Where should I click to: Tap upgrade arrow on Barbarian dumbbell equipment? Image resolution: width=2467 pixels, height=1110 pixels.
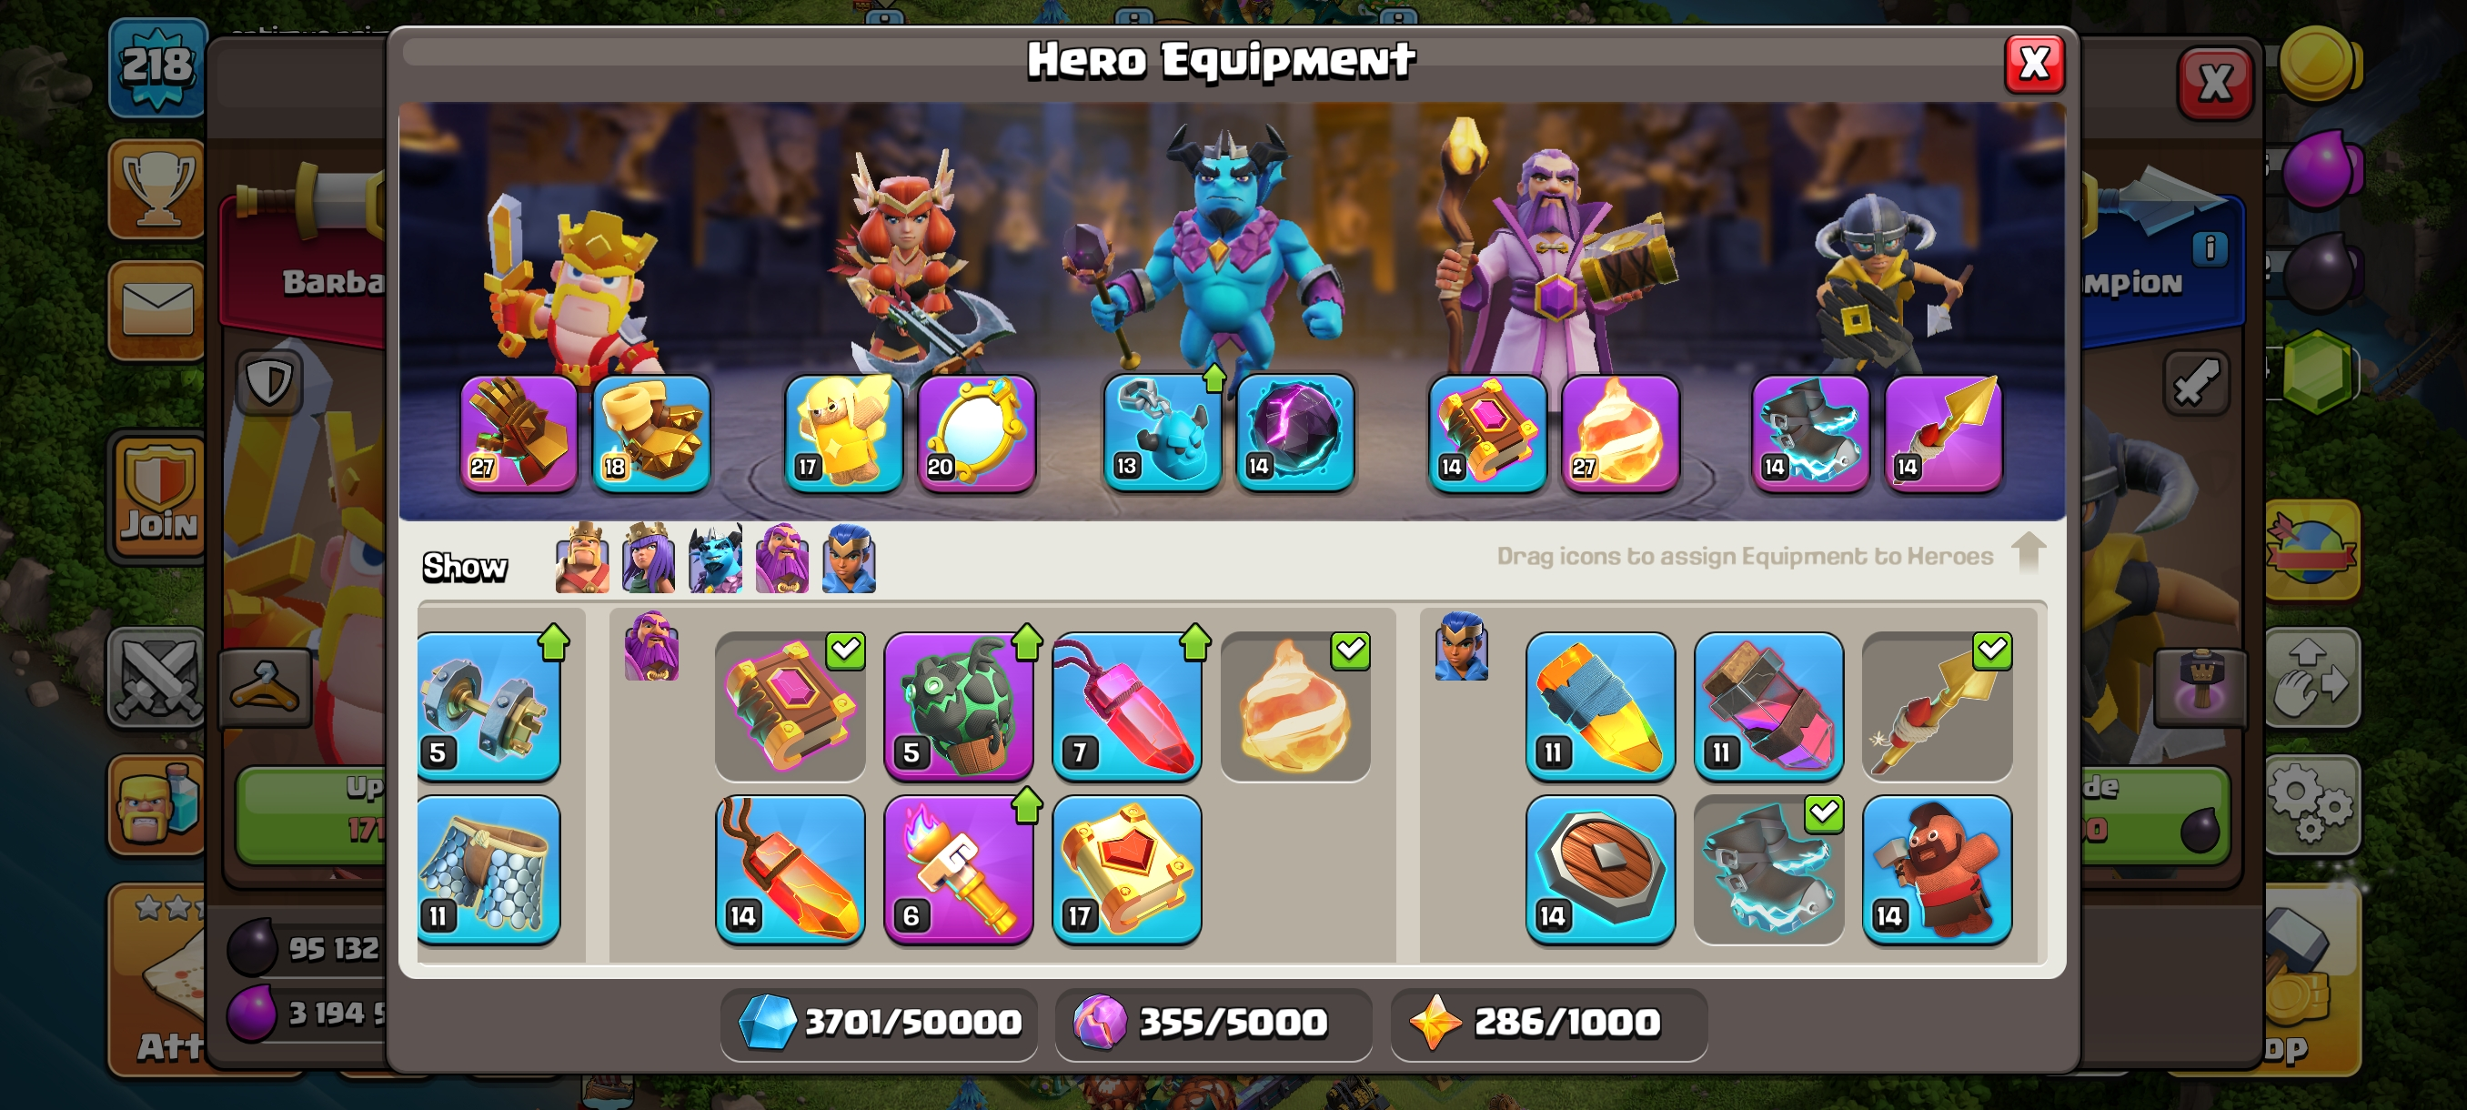tap(552, 641)
